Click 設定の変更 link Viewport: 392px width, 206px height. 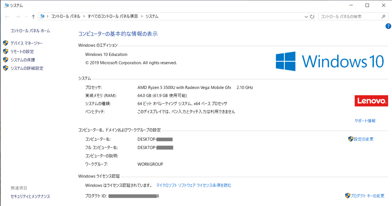coord(364,139)
